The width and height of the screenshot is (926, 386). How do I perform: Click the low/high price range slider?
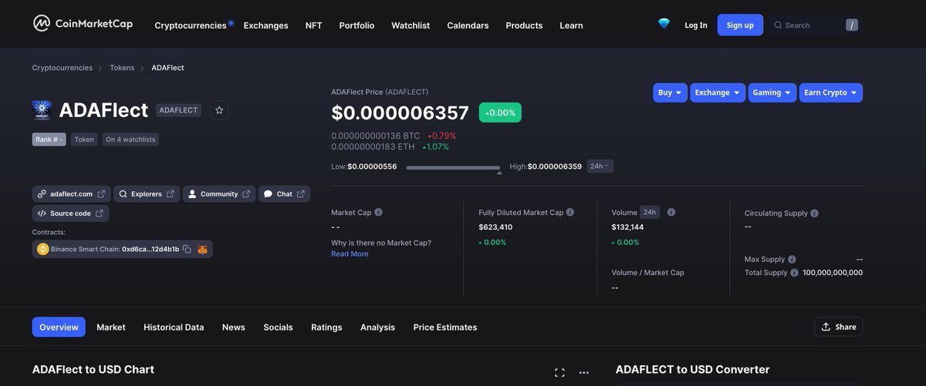453,168
